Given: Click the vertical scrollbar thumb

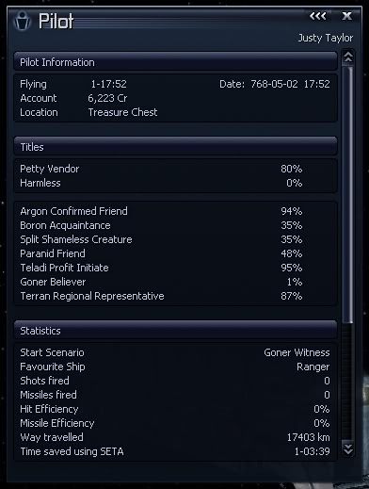Looking at the screenshot, I should coord(348,195).
